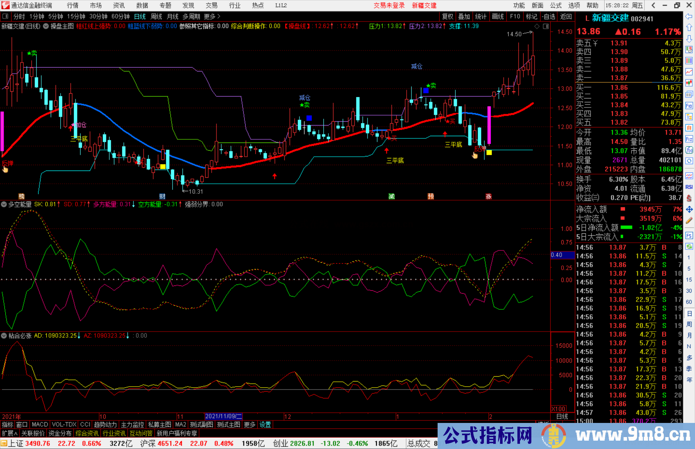Viewport: 695px width, 449px height.
Task: Click the 叠加 overlay button
Action: tap(464, 16)
